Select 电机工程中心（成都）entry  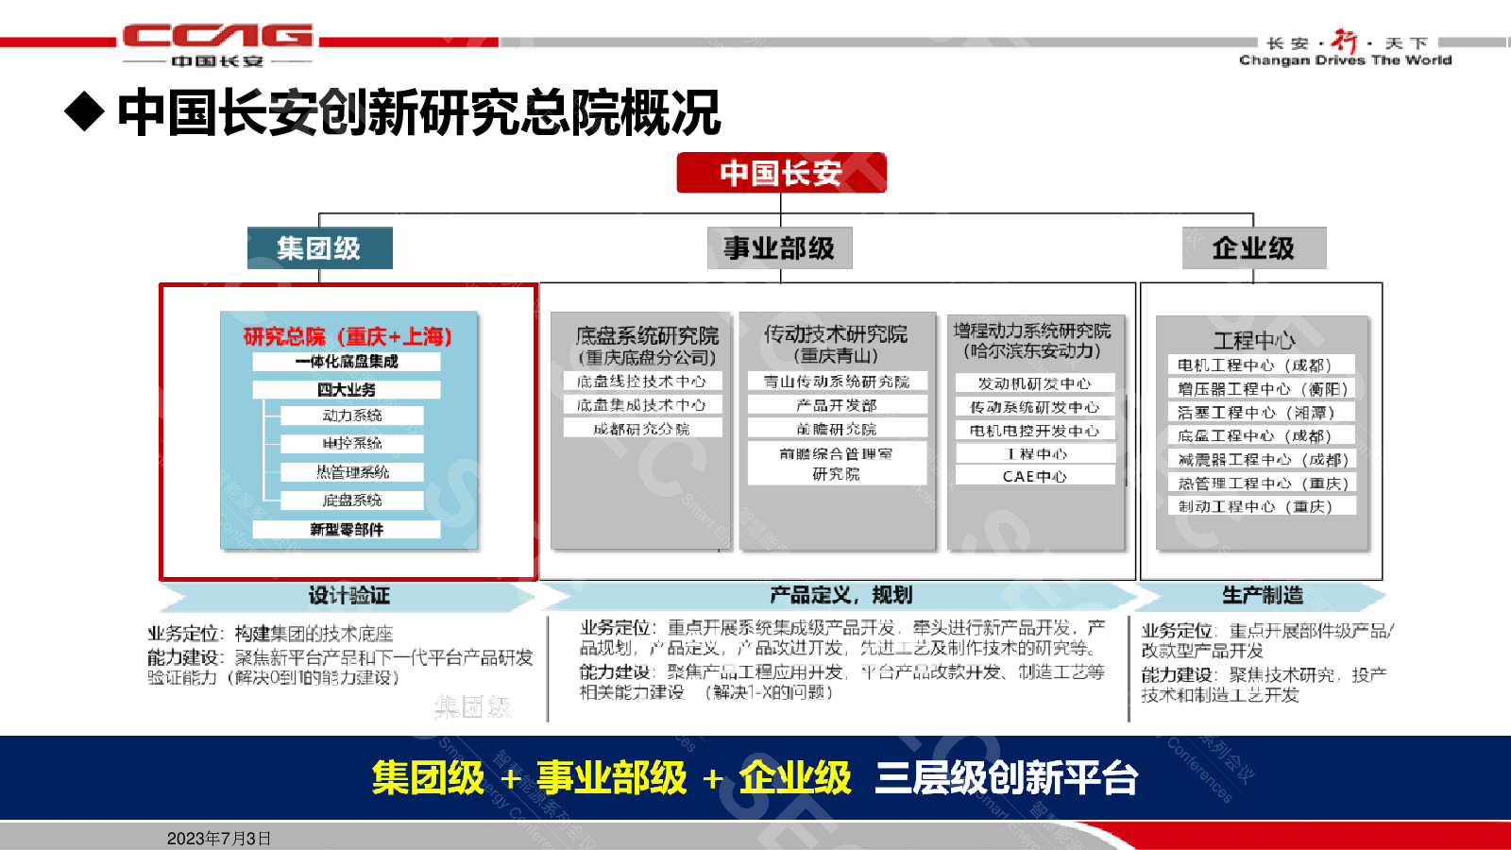(1262, 365)
